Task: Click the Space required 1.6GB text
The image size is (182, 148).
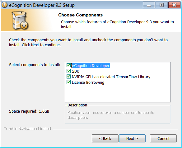Action: point(29,111)
